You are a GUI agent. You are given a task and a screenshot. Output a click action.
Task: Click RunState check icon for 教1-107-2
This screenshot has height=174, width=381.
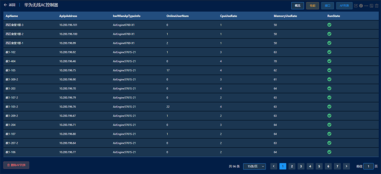(329, 97)
